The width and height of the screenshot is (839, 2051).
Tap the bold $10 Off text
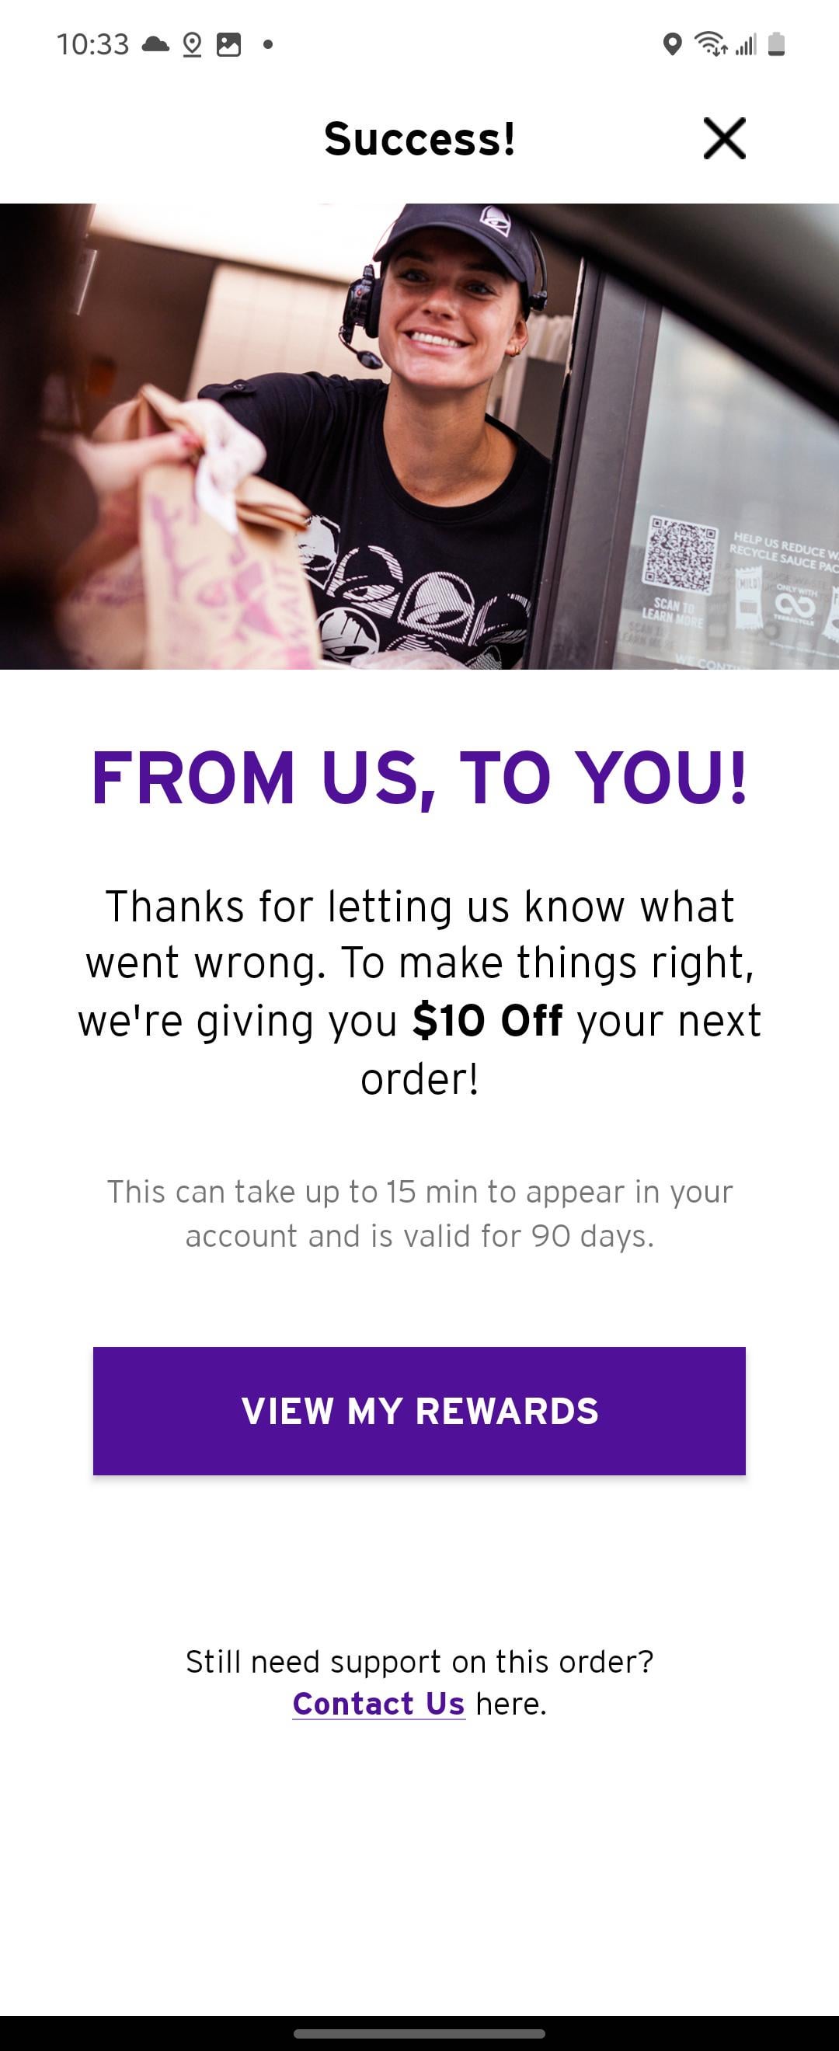487,1020
